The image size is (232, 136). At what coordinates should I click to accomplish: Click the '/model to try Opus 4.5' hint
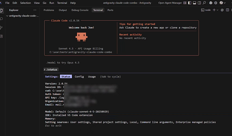pos(63,63)
